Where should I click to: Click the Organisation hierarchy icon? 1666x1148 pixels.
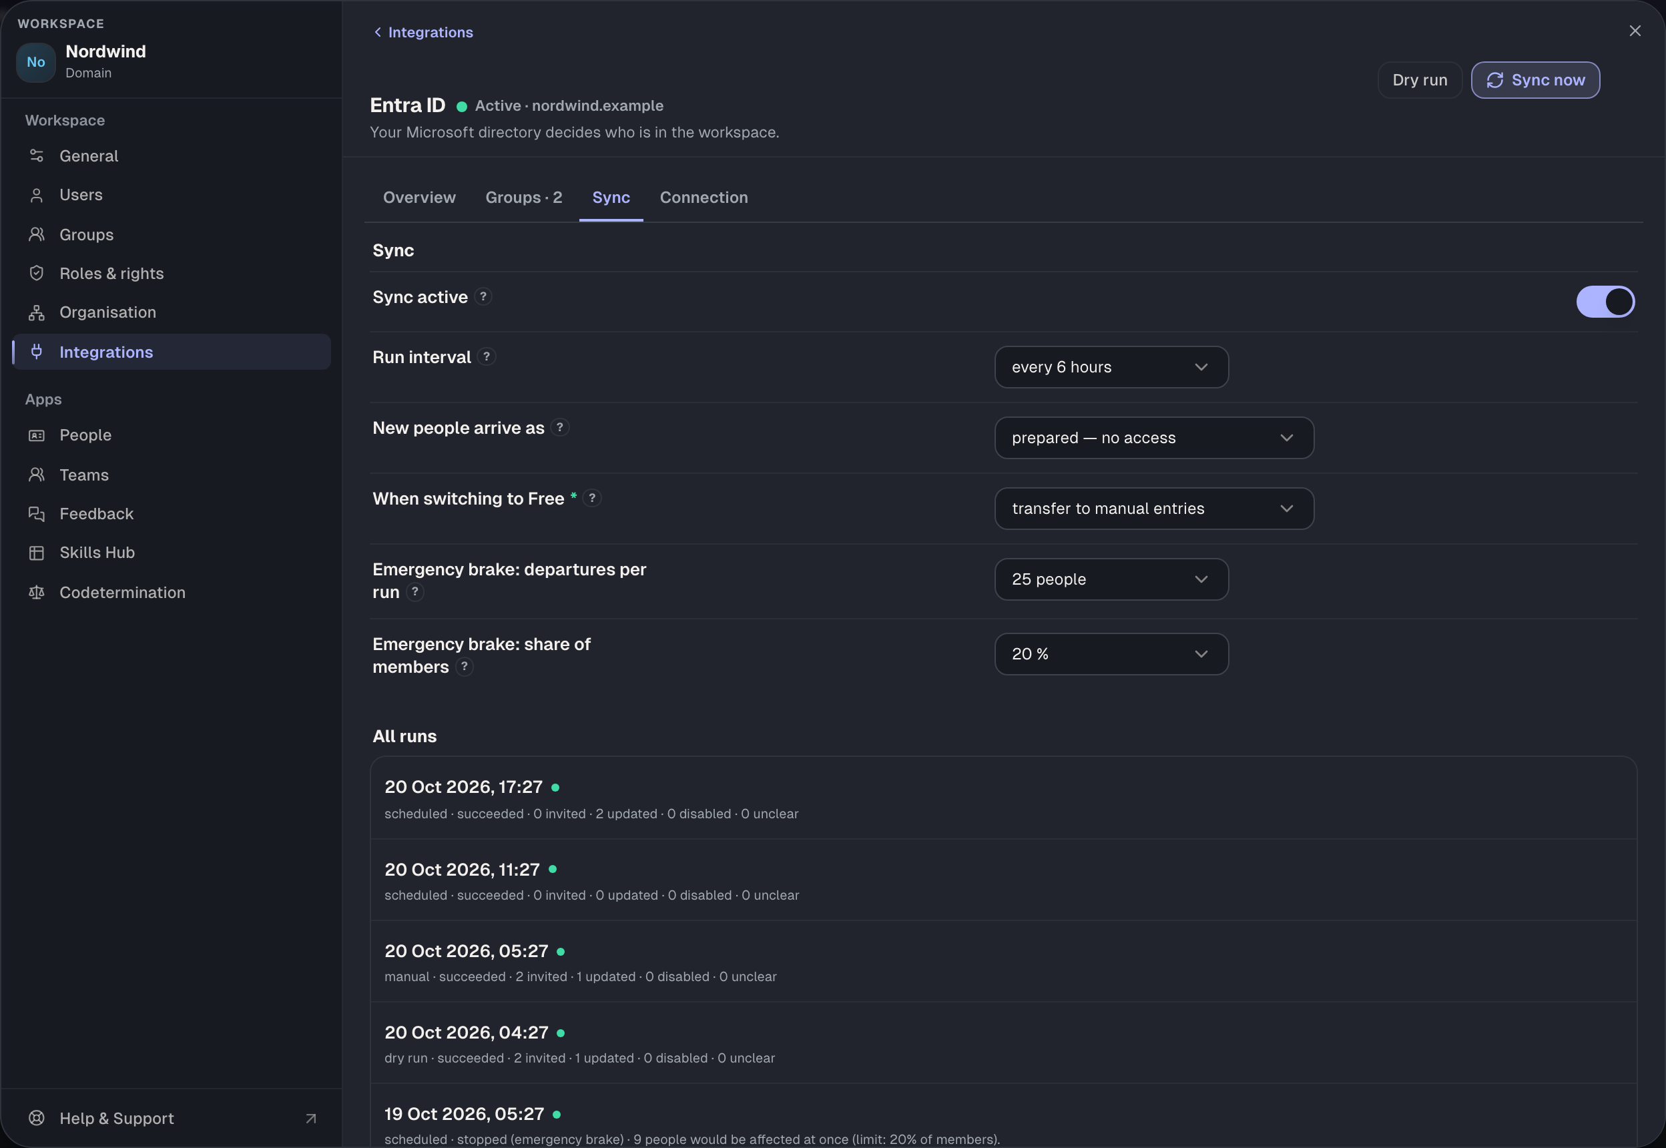click(37, 312)
